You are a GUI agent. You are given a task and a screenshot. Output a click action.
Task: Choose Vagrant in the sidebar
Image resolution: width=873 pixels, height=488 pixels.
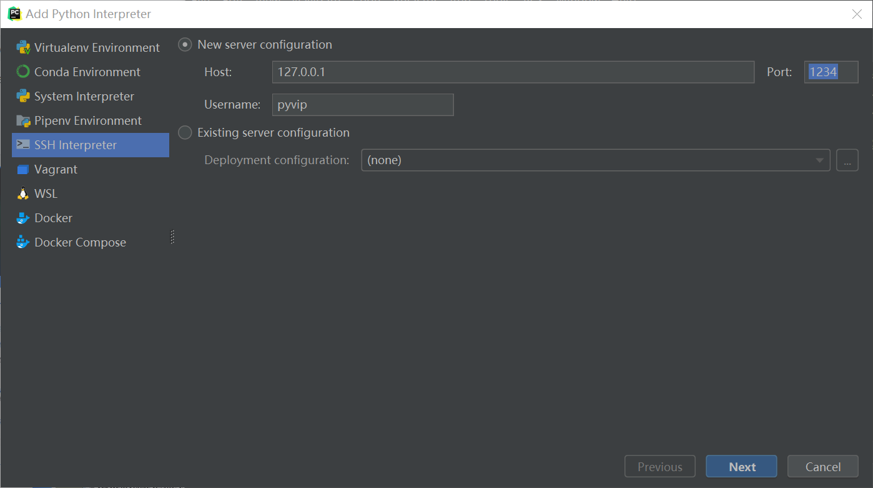click(x=91, y=169)
